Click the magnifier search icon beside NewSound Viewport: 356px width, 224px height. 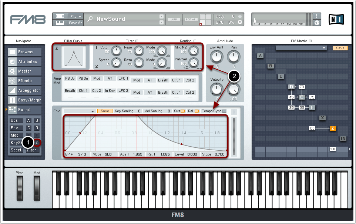[x=90, y=19]
